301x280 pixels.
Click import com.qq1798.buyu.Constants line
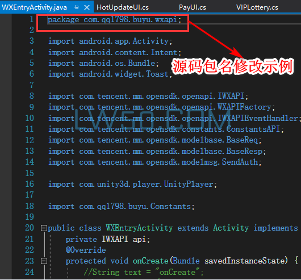(x=122, y=206)
